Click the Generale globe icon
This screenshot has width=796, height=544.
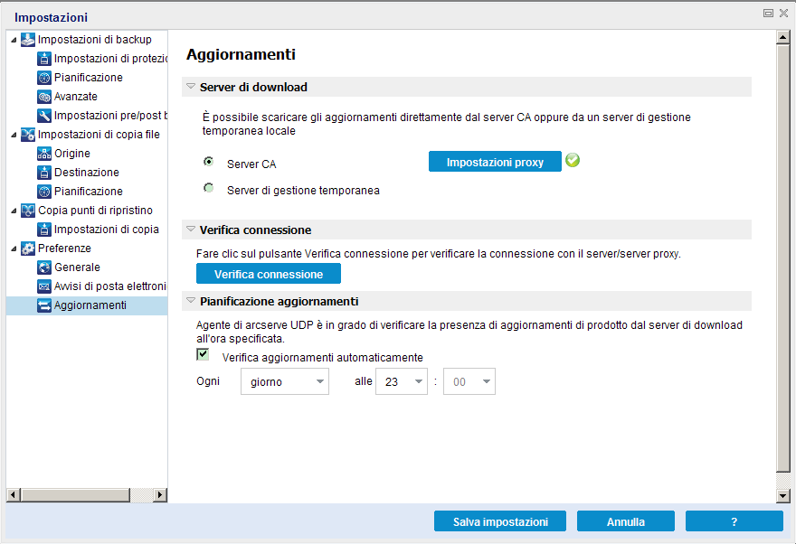pyautogui.click(x=44, y=267)
